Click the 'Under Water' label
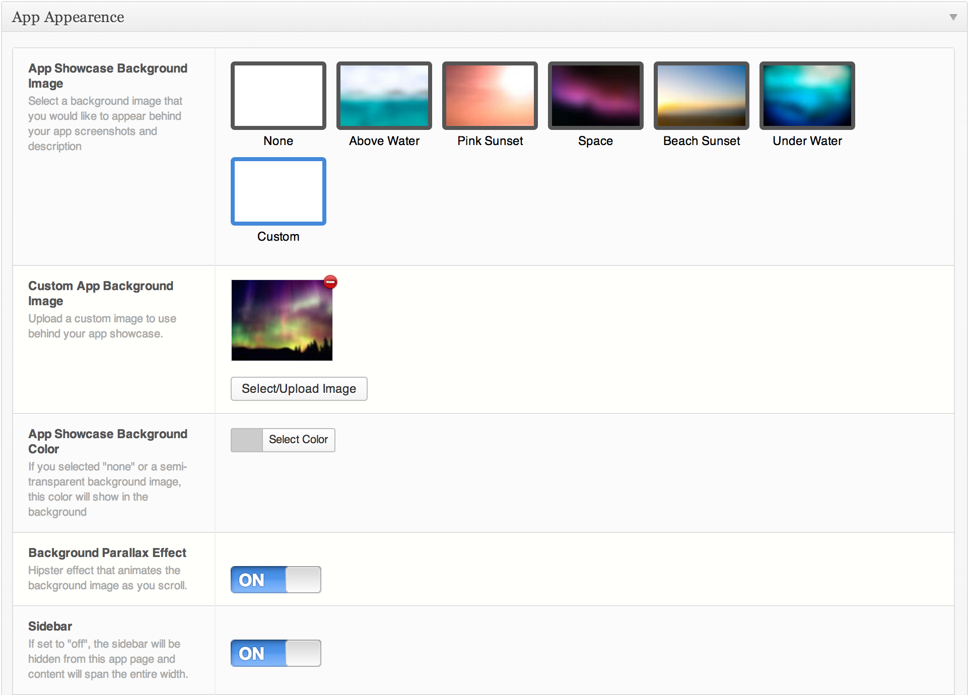This screenshot has width=968, height=695. (807, 141)
